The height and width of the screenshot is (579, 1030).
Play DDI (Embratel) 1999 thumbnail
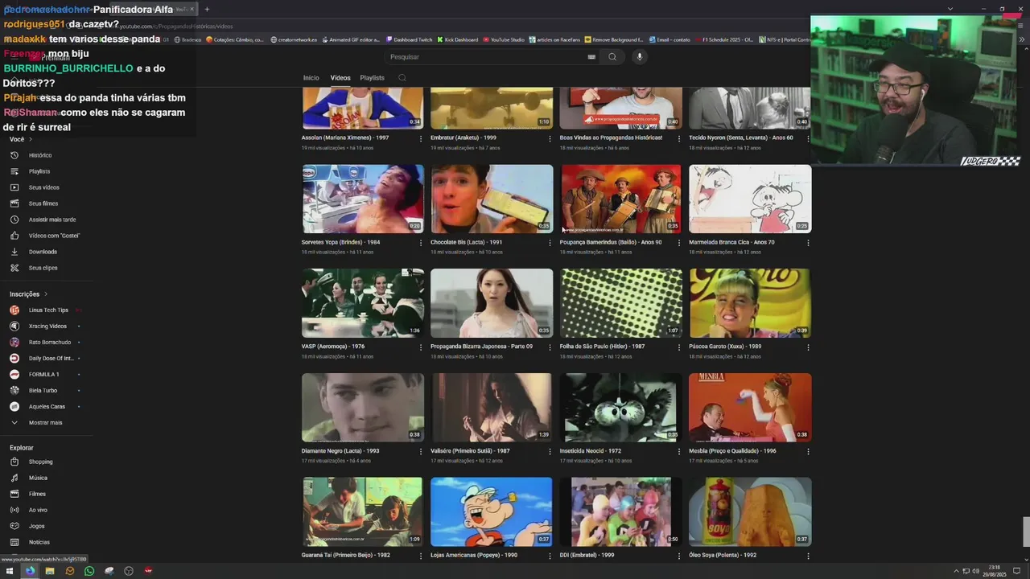point(620,511)
